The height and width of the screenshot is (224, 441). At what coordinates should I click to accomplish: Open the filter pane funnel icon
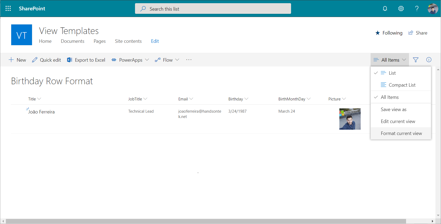click(x=415, y=60)
